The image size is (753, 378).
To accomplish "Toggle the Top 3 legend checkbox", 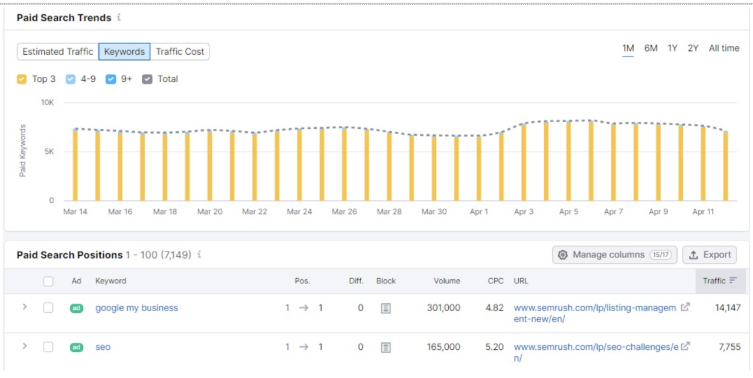I will click(x=22, y=79).
